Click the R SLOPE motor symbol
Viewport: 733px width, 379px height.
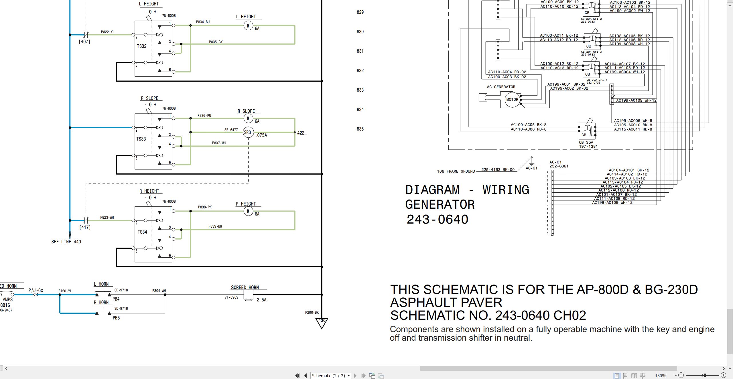pos(248,119)
